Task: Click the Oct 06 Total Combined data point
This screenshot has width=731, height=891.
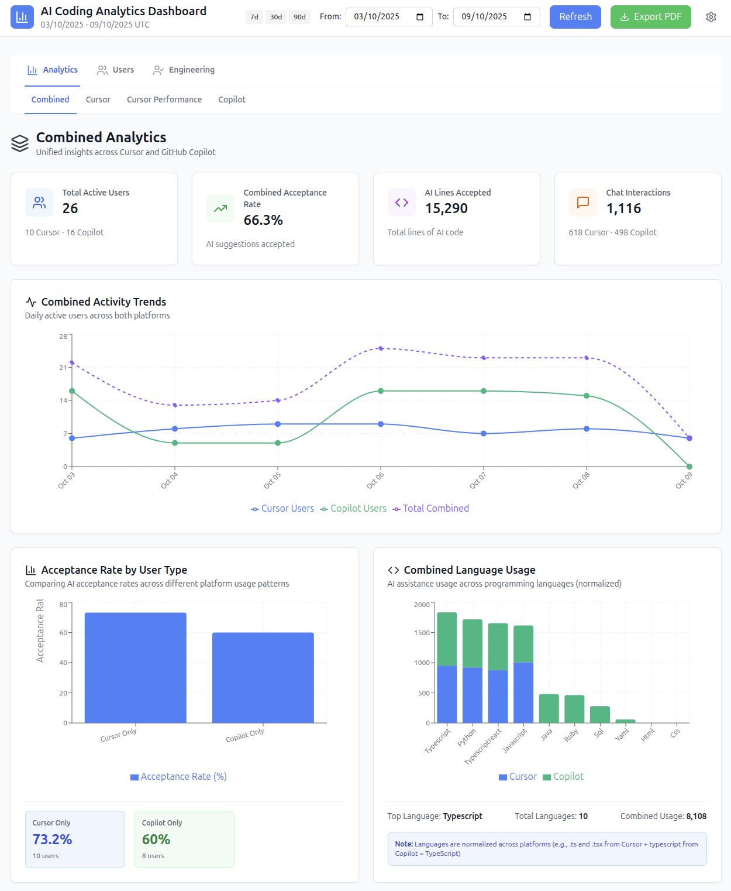Action: (381, 348)
